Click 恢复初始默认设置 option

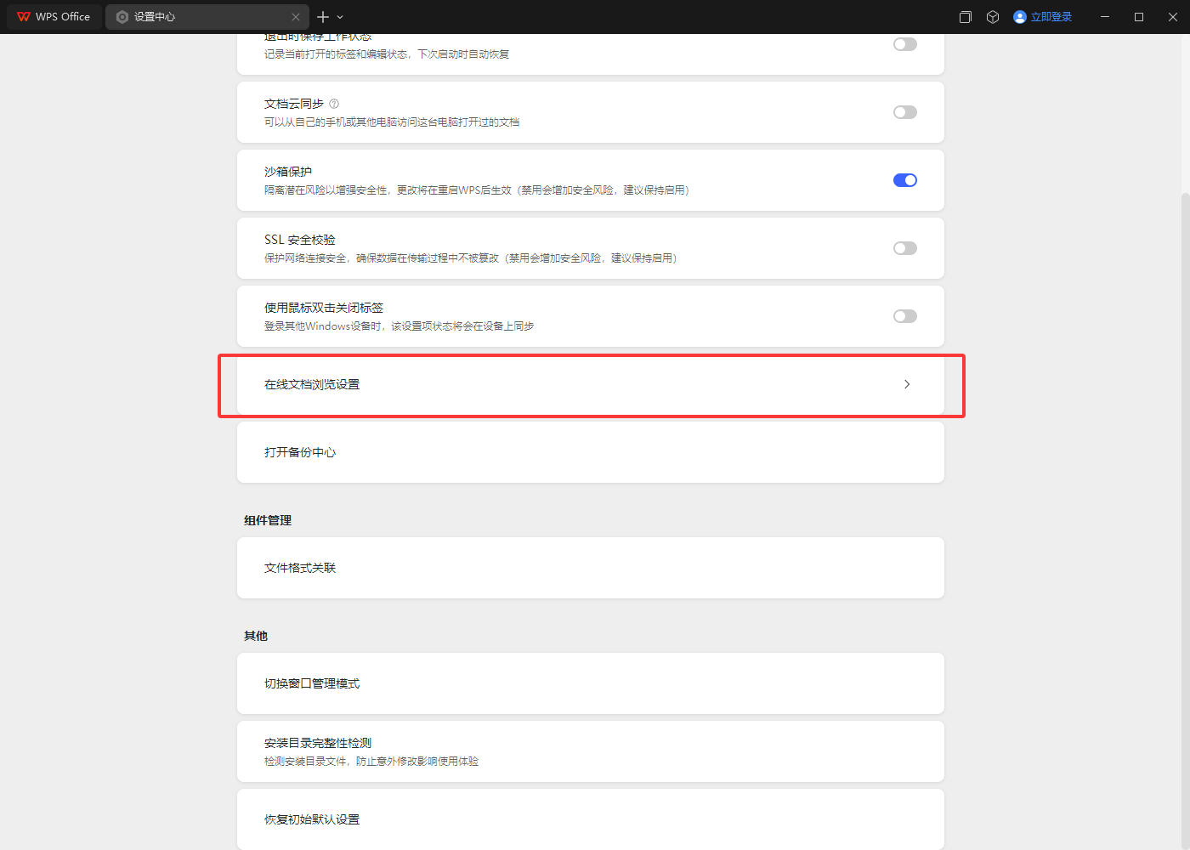pyautogui.click(x=312, y=819)
